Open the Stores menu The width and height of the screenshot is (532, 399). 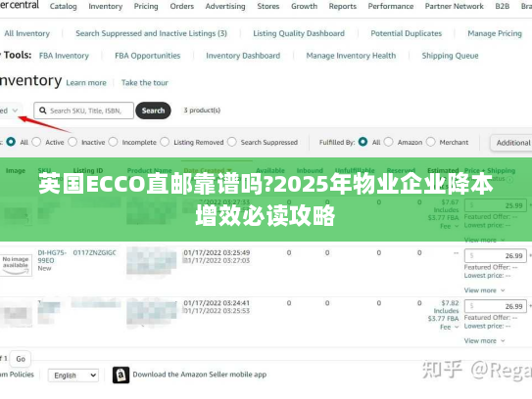(268, 7)
